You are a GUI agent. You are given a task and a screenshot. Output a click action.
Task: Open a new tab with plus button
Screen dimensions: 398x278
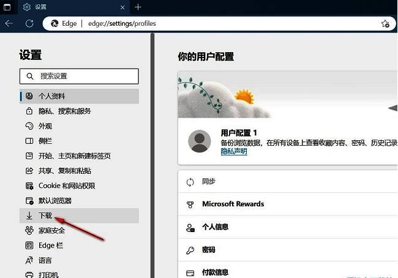138,7
